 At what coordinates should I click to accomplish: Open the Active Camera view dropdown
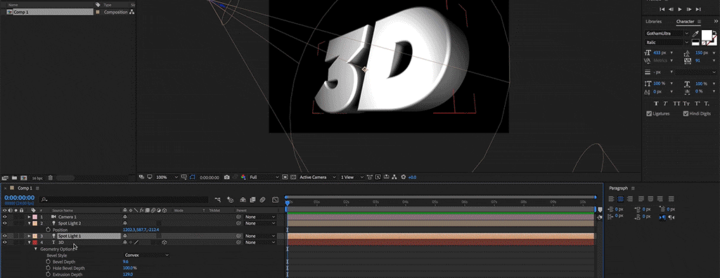(317, 177)
